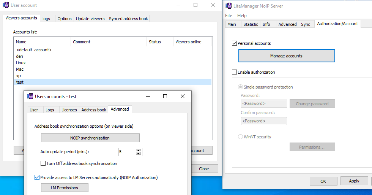Click the Permissions... button

[312, 147]
